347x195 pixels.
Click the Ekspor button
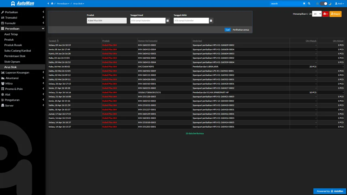tap(336, 14)
